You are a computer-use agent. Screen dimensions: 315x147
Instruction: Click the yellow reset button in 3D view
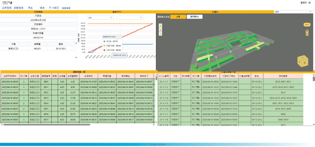307,24
